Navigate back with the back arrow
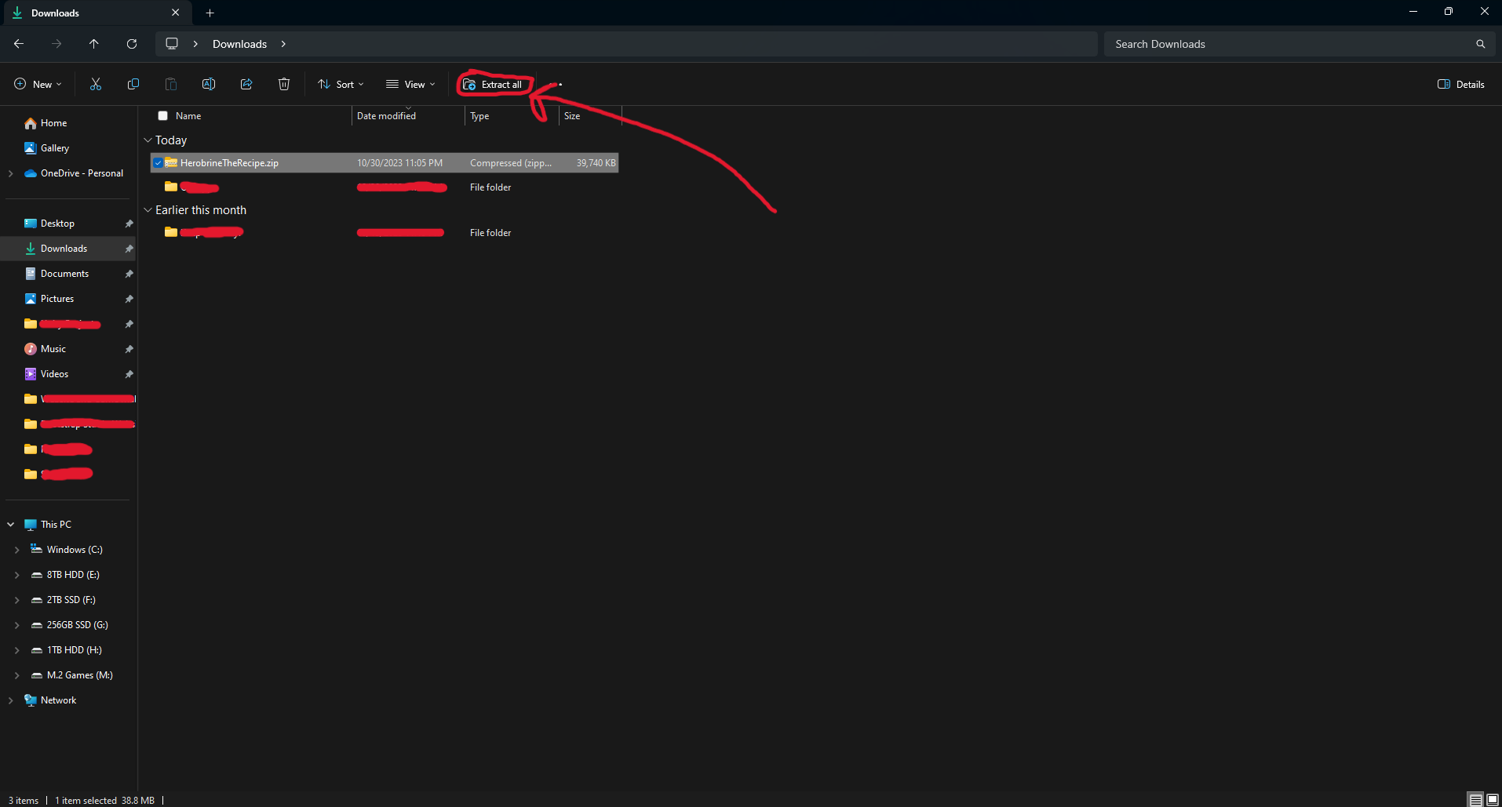1502x807 pixels. coord(19,44)
